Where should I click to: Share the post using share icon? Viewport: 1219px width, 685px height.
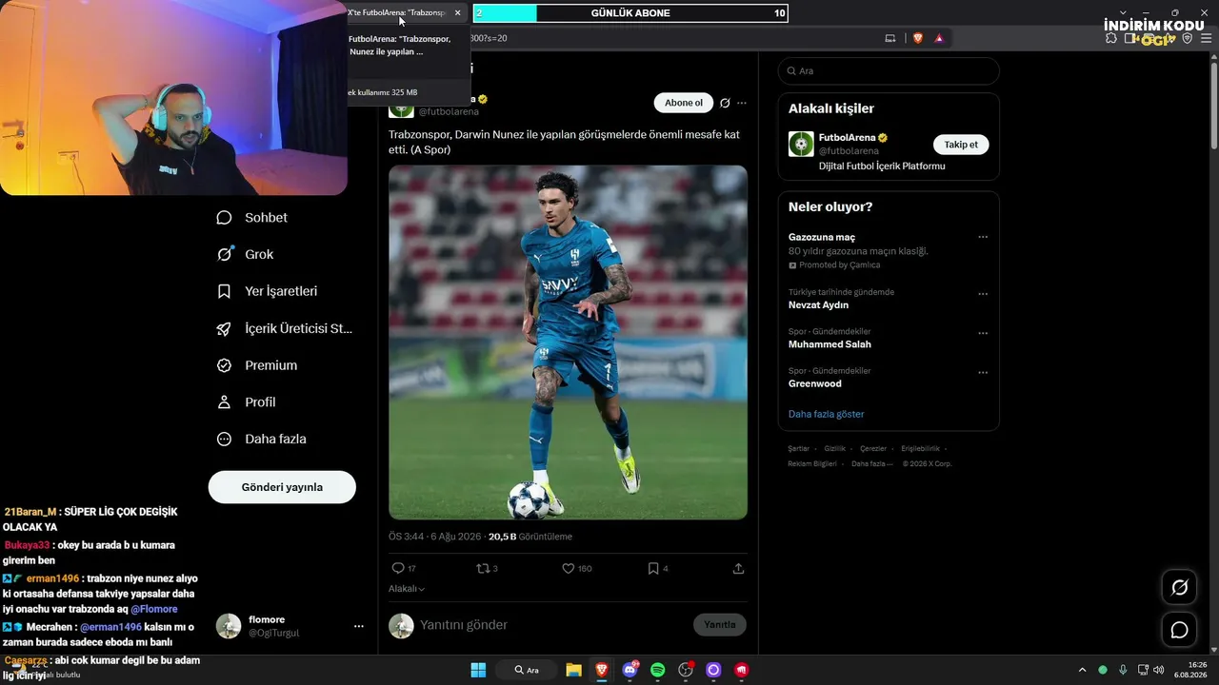738,569
